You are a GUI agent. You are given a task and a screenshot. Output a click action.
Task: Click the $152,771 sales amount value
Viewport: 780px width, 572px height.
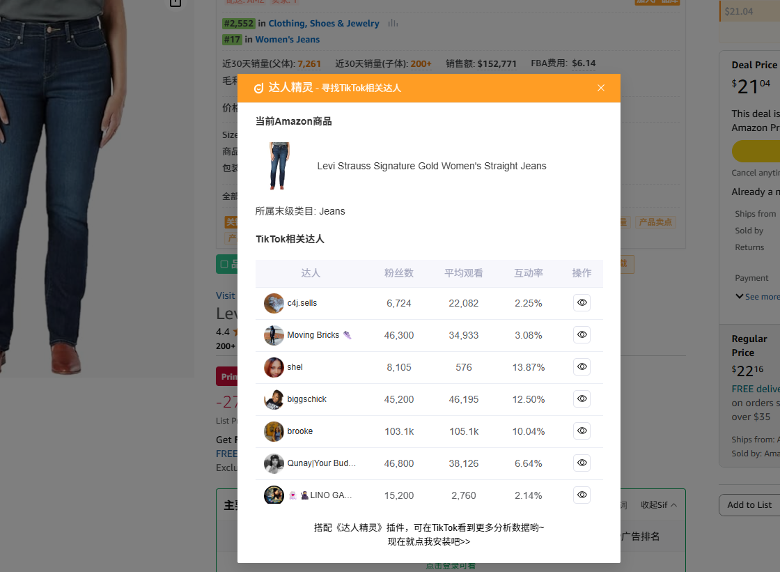(x=497, y=63)
